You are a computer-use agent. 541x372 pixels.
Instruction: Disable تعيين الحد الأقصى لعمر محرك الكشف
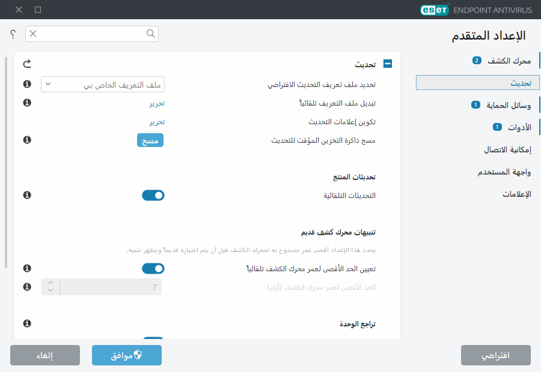tap(153, 268)
